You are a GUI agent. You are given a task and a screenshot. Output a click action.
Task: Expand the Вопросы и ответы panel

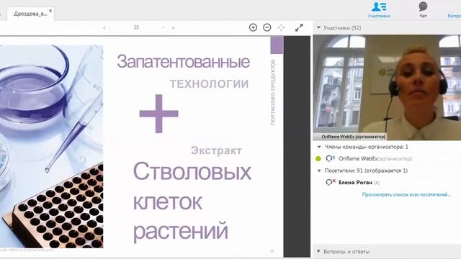318,251
